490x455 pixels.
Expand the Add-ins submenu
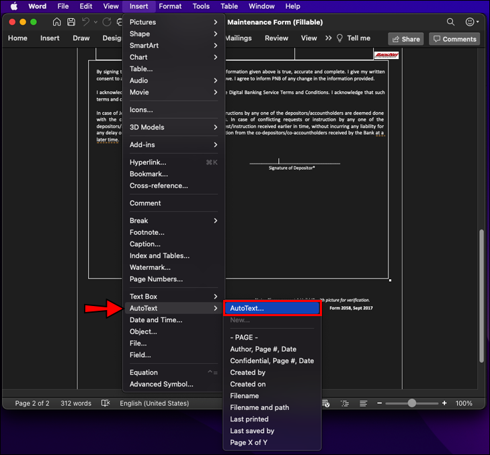tap(173, 144)
